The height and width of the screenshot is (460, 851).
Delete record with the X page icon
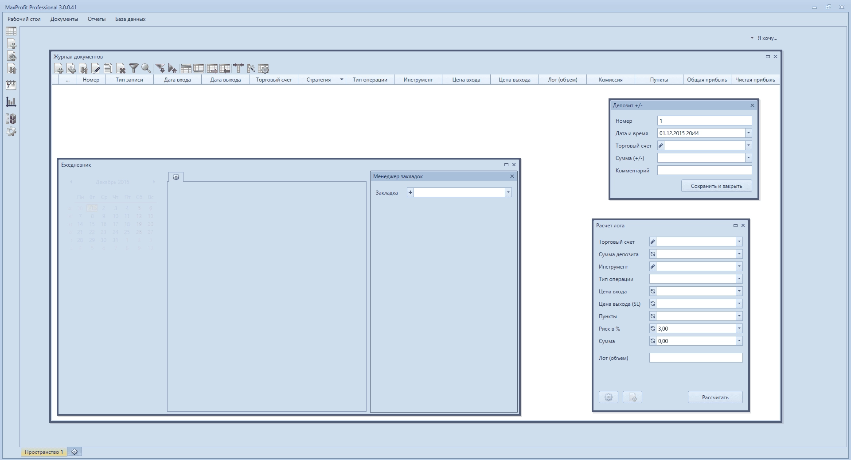[x=121, y=68]
